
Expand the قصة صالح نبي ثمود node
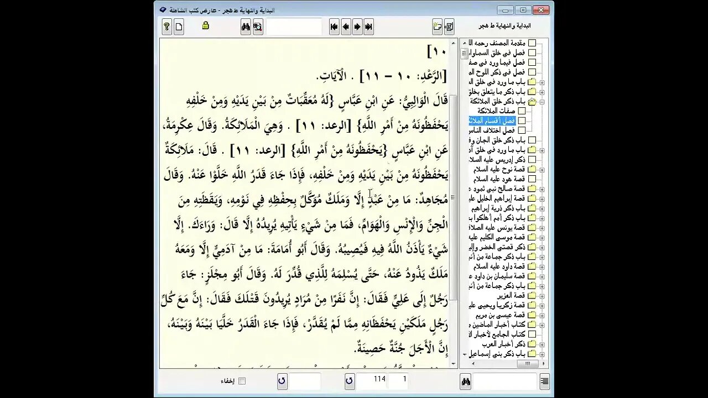[x=542, y=188]
